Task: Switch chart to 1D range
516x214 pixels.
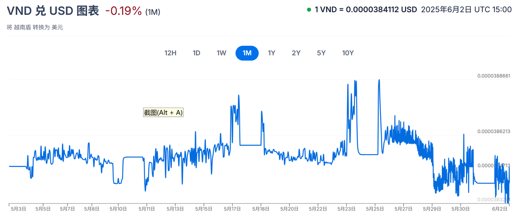Action: tap(196, 53)
